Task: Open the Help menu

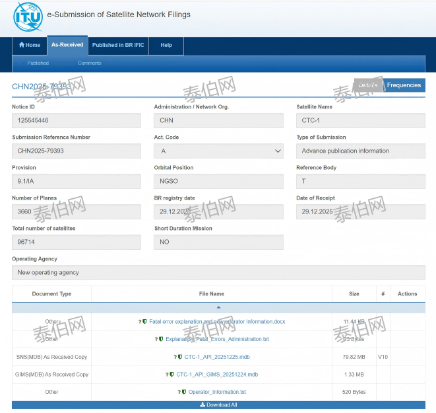Action: tap(166, 45)
